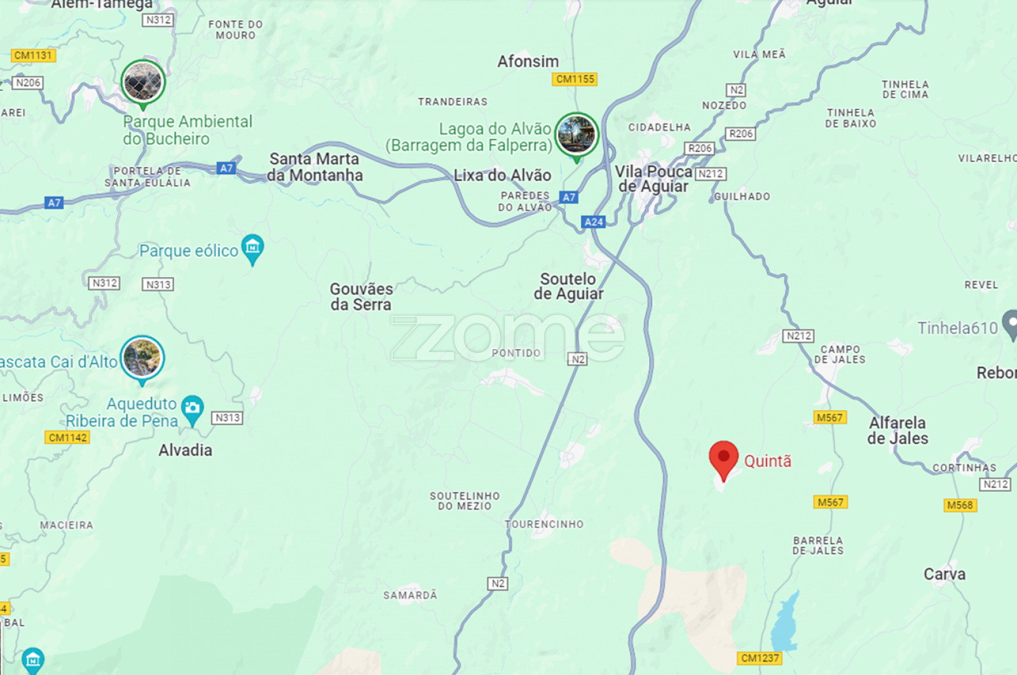Image resolution: width=1017 pixels, height=675 pixels.
Task: Click the grey Tinhela610 pin
Action: coord(1011,325)
